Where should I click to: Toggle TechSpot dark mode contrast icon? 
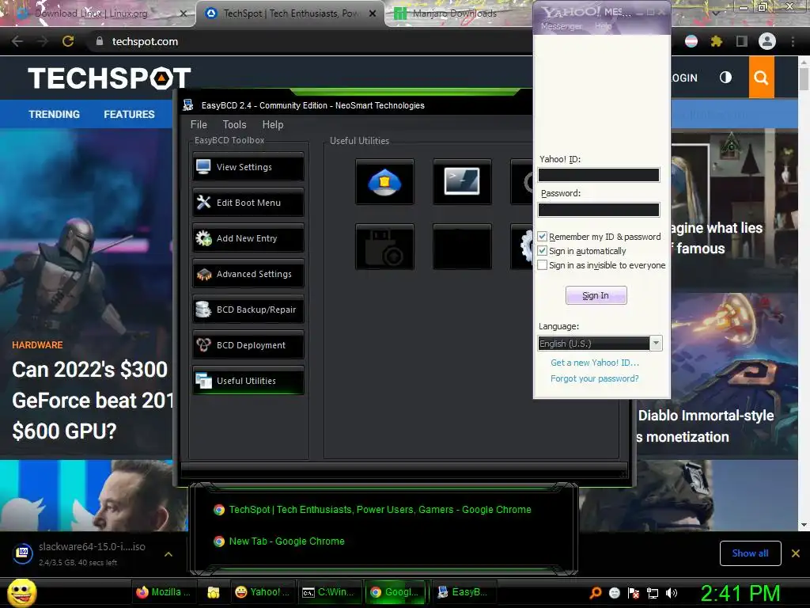[x=726, y=78]
